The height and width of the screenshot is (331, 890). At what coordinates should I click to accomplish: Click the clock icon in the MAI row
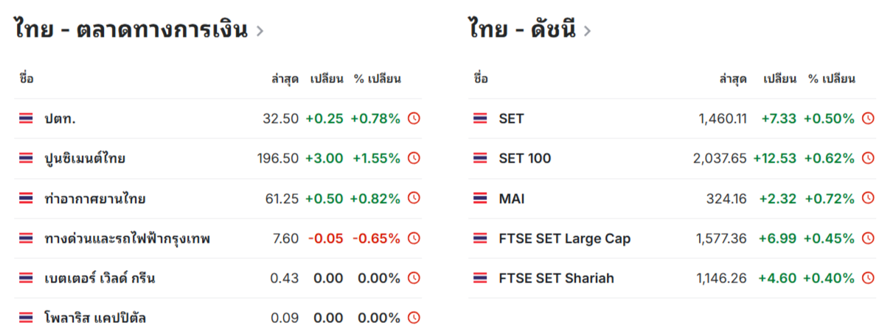coord(868,199)
